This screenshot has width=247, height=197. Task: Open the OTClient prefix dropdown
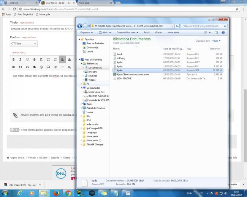tap(24, 44)
